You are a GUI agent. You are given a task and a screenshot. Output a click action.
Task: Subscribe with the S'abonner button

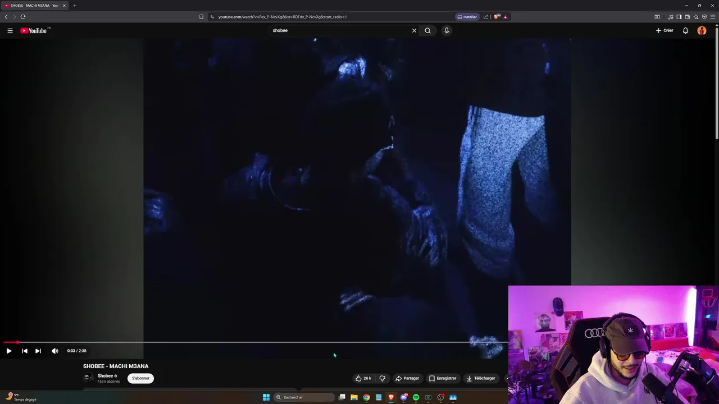(140, 378)
